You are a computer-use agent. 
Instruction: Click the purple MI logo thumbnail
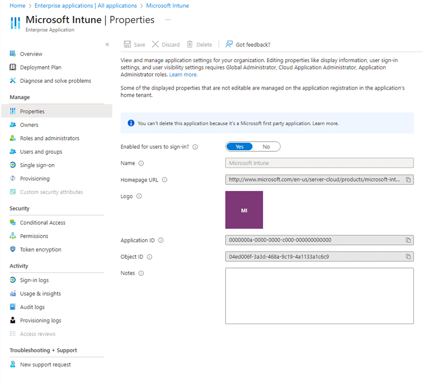point(244,210)
